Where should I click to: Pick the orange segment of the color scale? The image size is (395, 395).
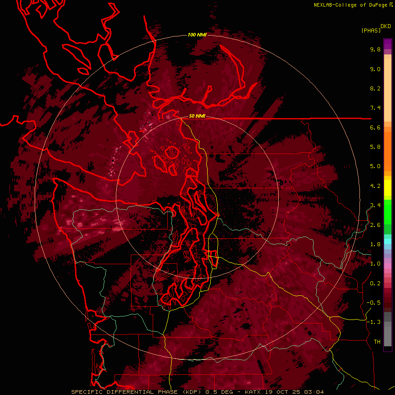[x=388, y=151]
